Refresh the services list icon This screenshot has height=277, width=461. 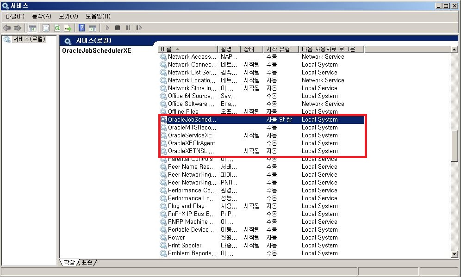[x=57, y=28]
